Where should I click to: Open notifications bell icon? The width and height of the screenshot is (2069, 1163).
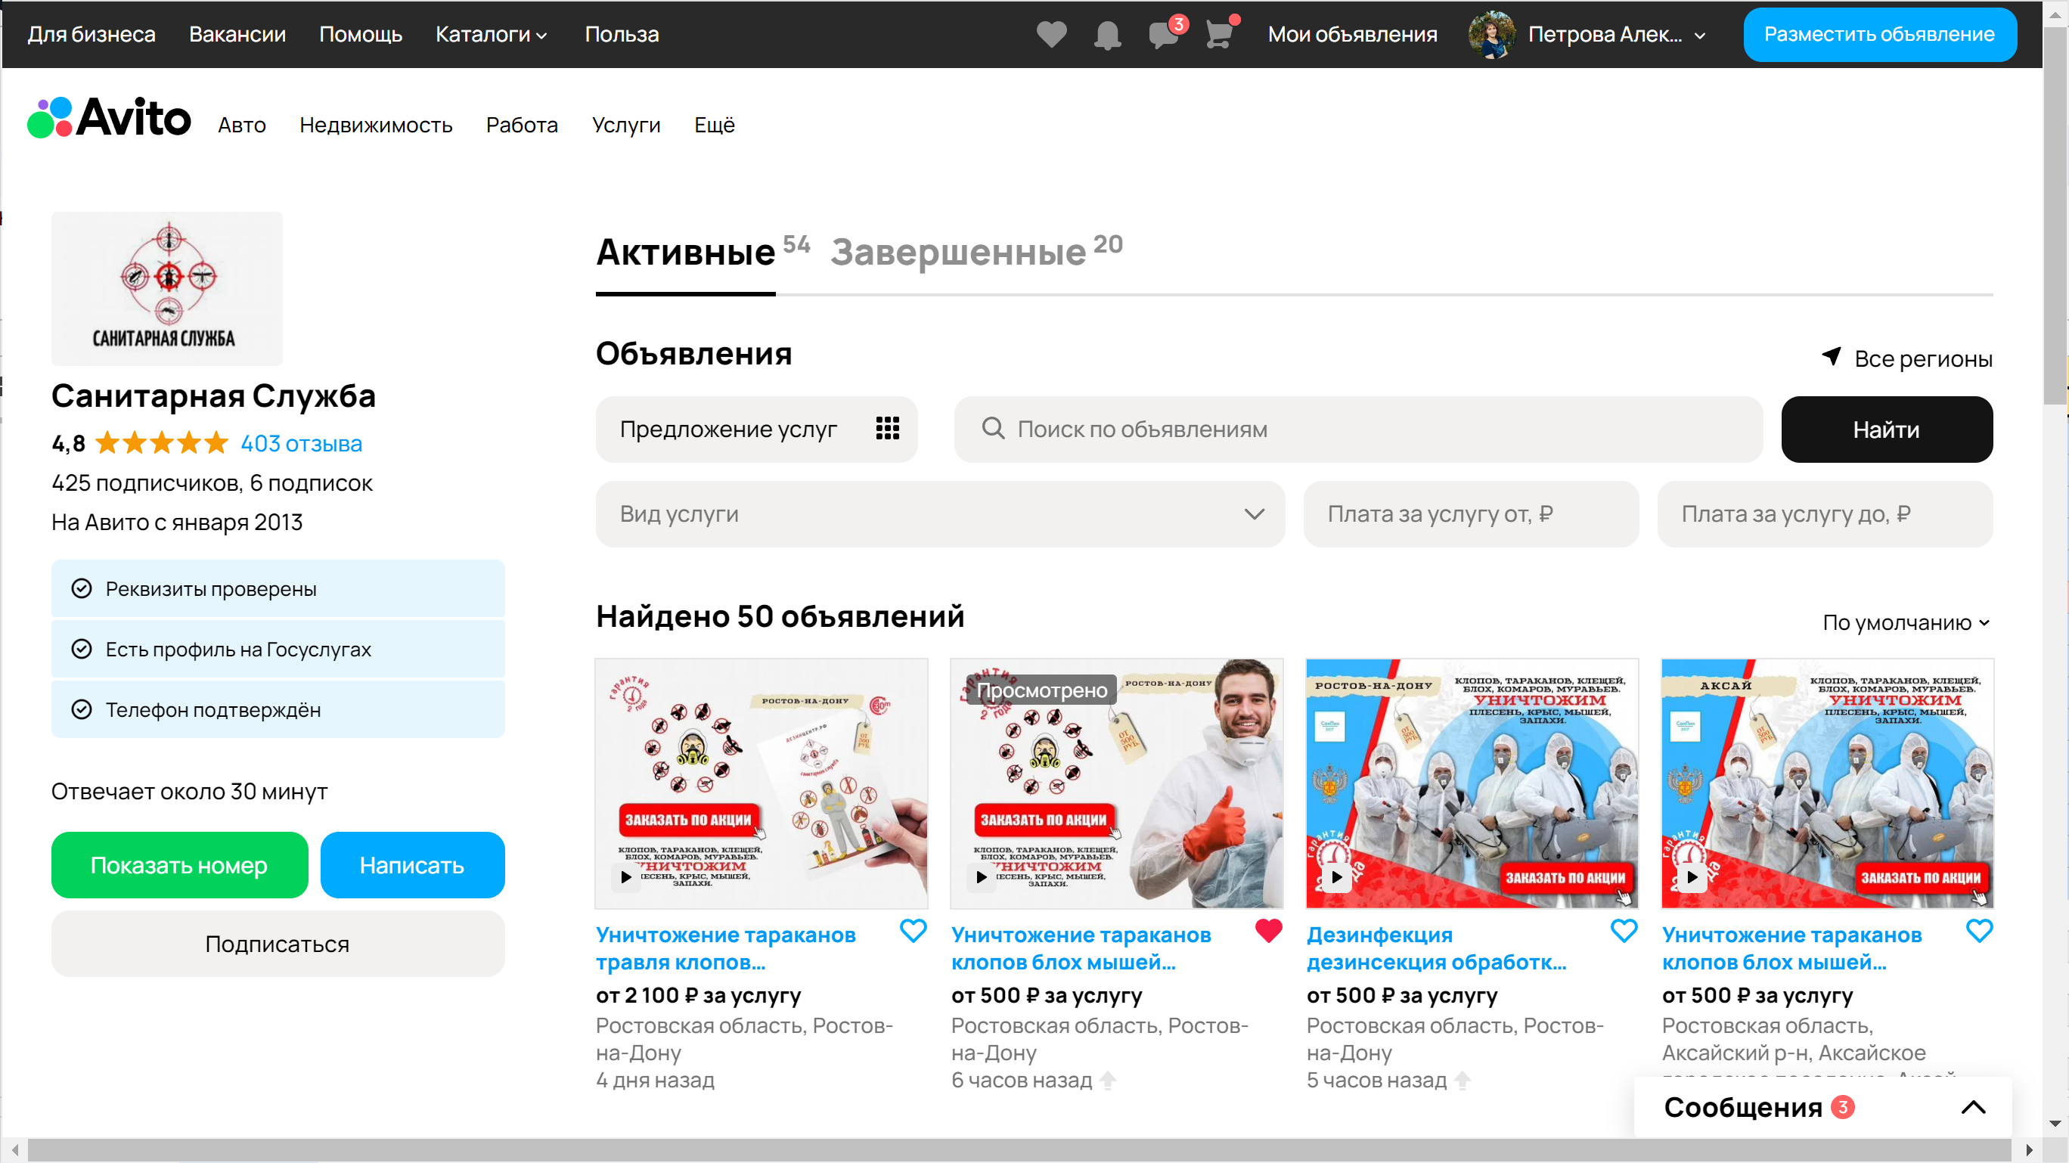tap(1107, 35)
